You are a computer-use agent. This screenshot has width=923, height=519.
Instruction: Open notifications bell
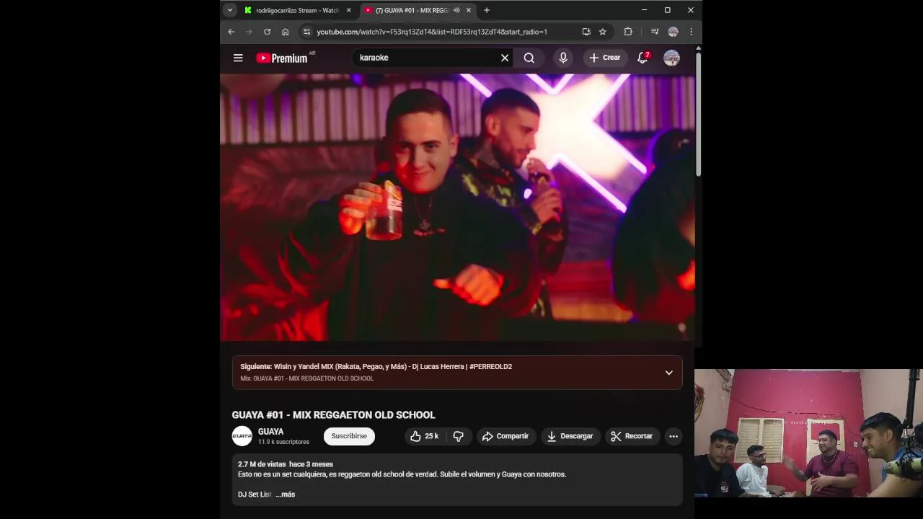(x=642, y=58)
